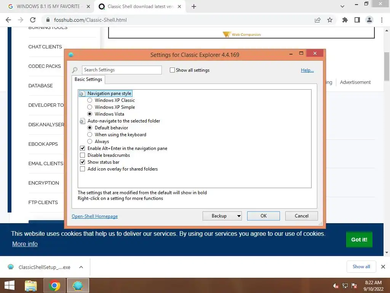390x293 pixels.
Task: Click the back arrow in Chrome
Action: (8, 20)
